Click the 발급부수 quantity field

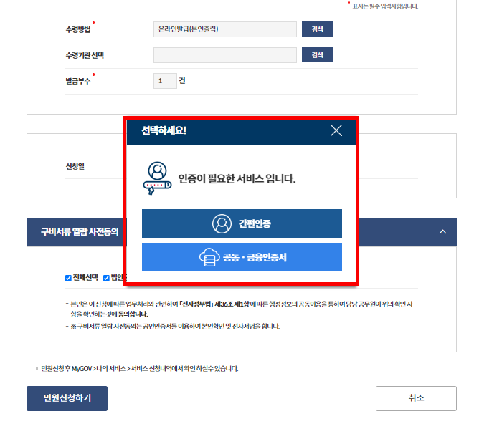(x=165, y=81)
